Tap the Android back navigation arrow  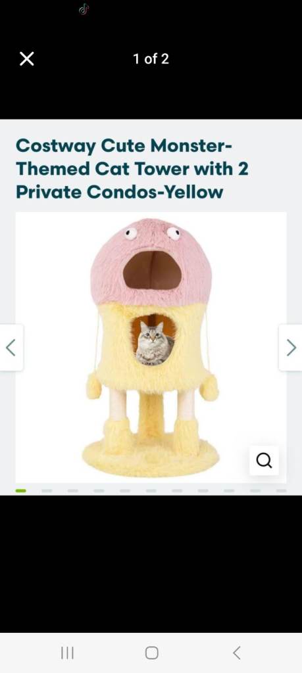pyautogui.click(x=237, y=653)
